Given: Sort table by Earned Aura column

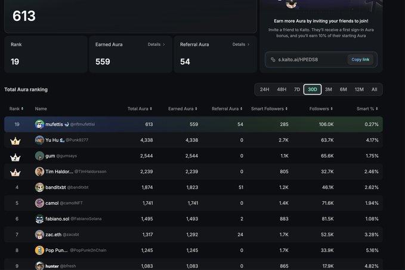Looking at the screenshot, I should click(x=183, y=109).
